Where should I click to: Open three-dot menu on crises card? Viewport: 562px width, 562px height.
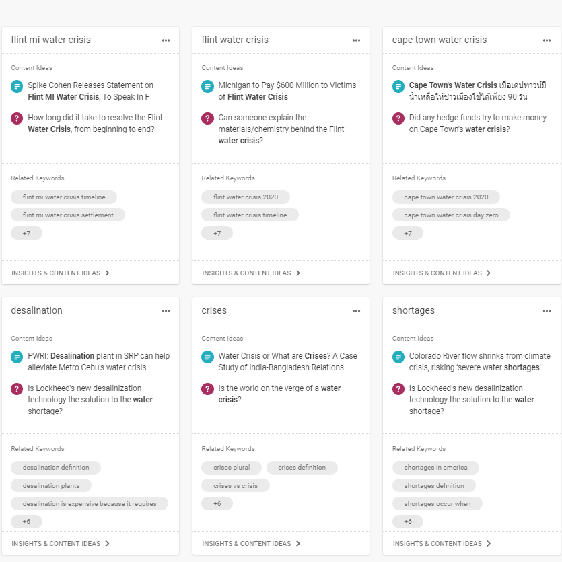(356, 311)
